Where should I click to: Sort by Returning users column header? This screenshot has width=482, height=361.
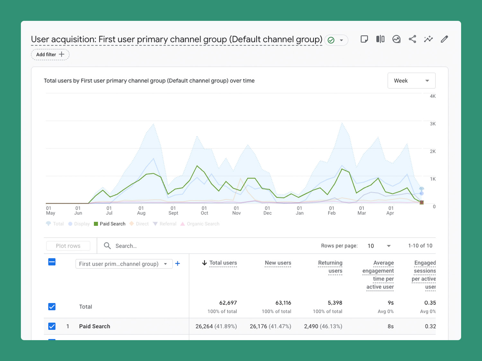(x=330, y=267)
